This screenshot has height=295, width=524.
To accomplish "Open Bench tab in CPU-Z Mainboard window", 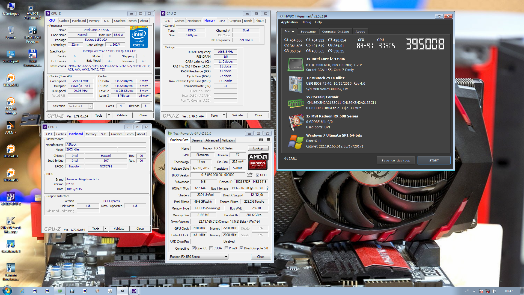I will click(x=130, y=134).
